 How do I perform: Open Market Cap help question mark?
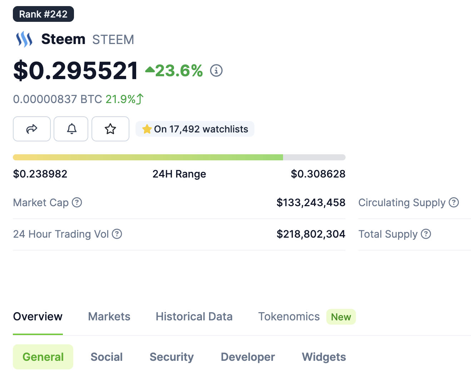point(77,203)
